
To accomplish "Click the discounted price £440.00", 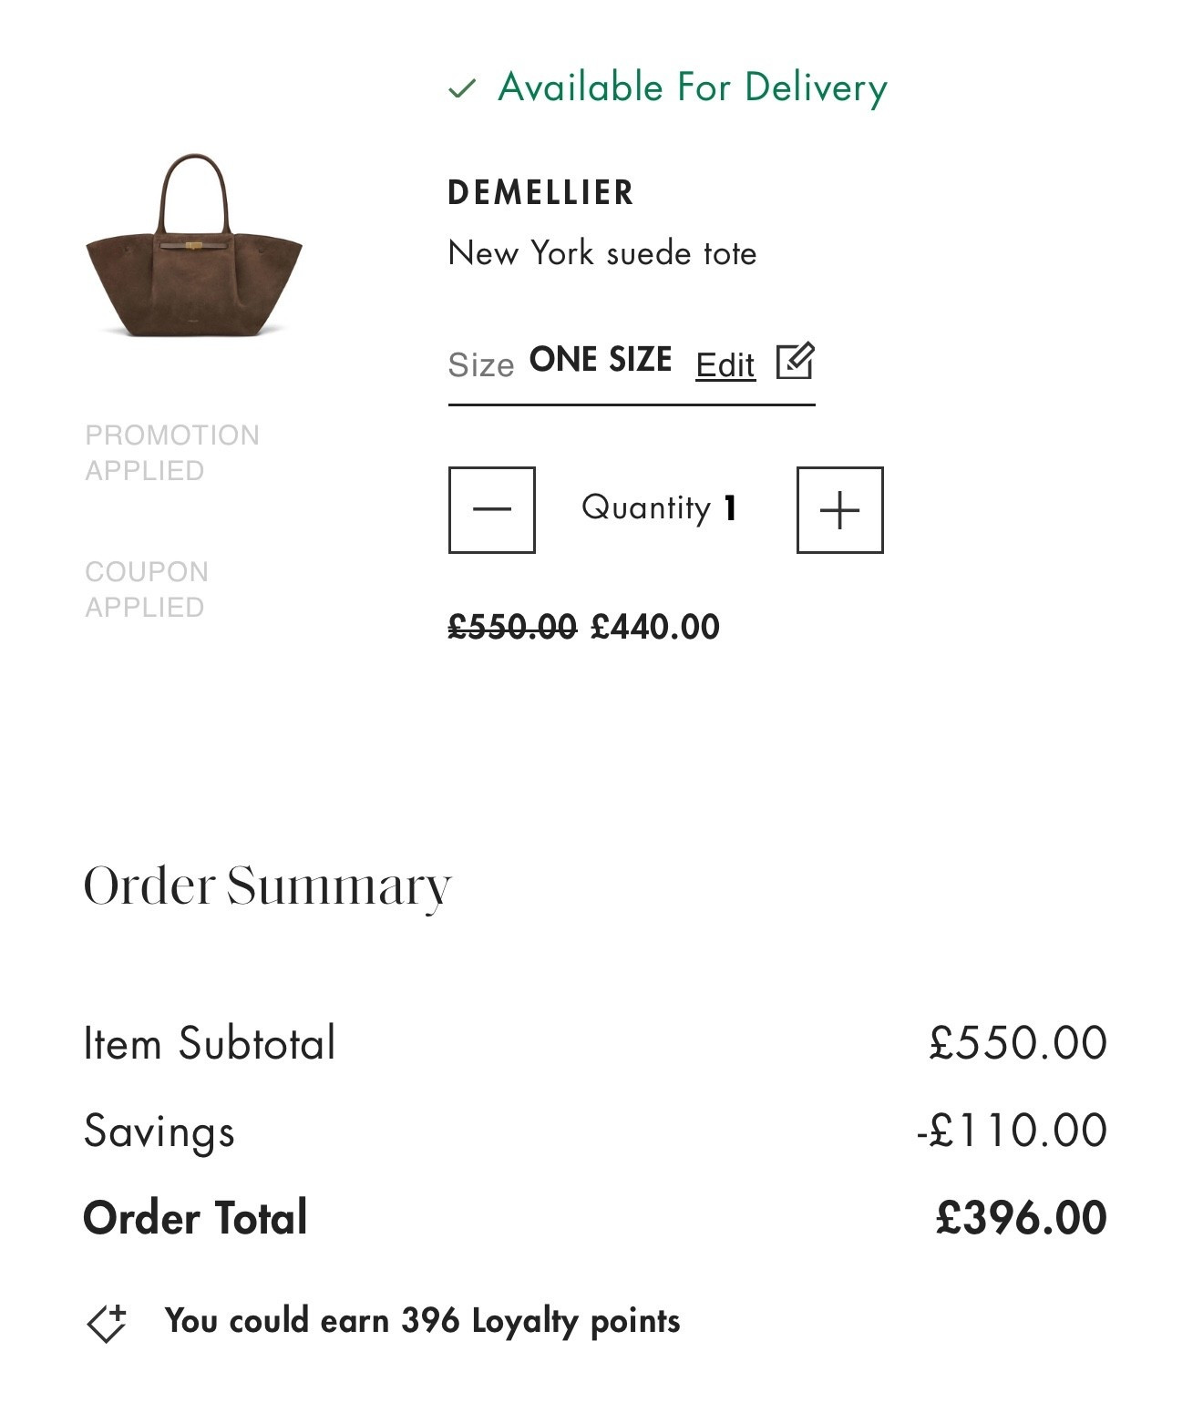I will point(653,627).
